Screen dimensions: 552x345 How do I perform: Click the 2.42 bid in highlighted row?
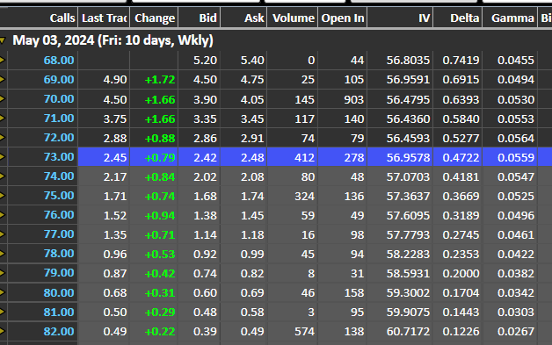coord(205,157)
